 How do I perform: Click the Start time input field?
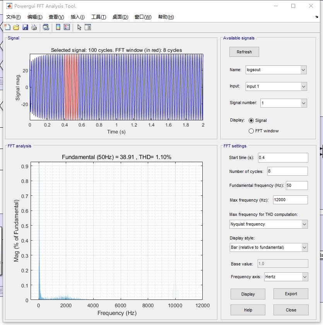point(283,158)
